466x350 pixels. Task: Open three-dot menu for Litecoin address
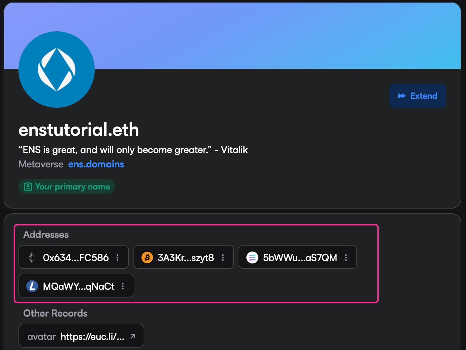pyautogui.click(x=123, y=286)
